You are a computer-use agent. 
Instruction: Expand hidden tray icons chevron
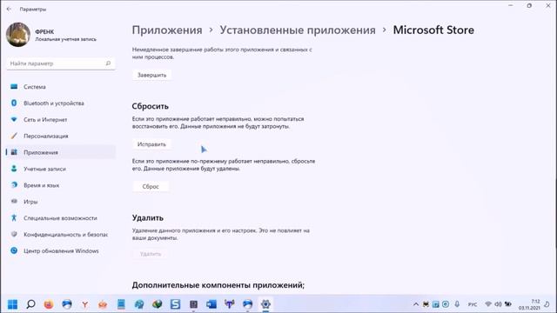coord(416,304)
